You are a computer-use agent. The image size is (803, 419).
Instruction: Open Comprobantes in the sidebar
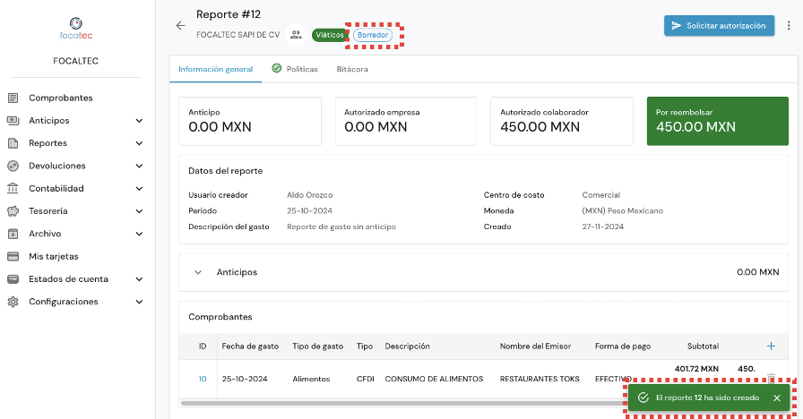pyautogui.click(x=60, y=98)
